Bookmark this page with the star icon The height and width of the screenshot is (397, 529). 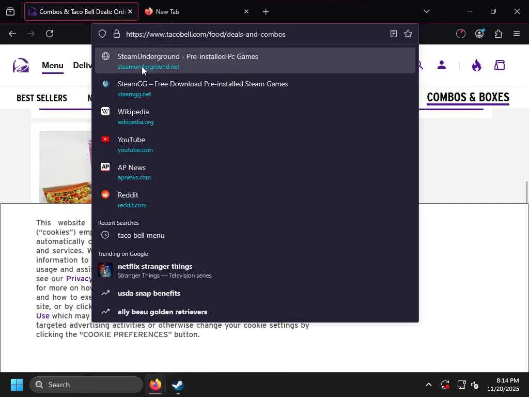point(408,34)
